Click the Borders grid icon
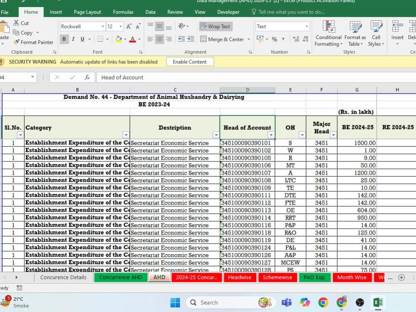Viewport: 416px width, 312px height. pyautogui.click(x=100, y=39)
